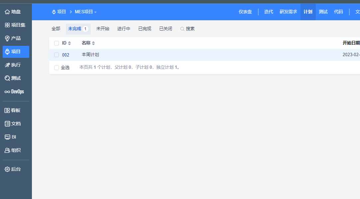Select 计划 in the top navigation

tap(308, 12)
